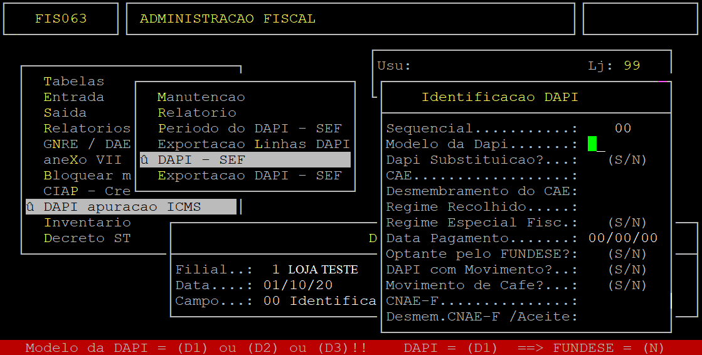Open the Entrada menu option
Image resolution: width=702 pixels, height=355 pixels.
click(x=73, y=97)
